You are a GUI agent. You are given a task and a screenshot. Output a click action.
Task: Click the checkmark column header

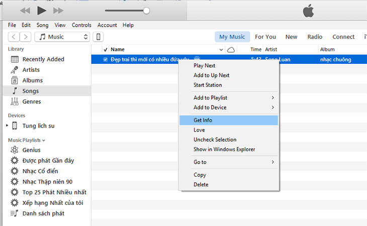coord(105,50)
